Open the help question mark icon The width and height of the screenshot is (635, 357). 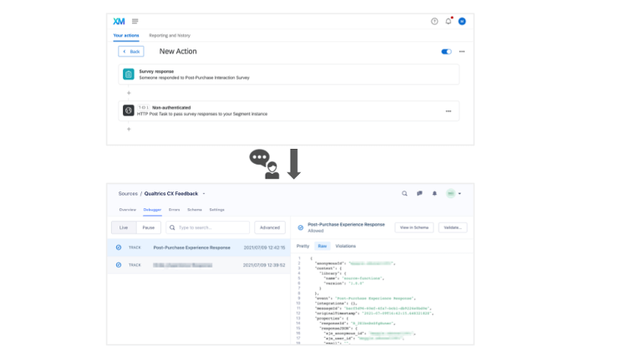[x=434, y=21]
